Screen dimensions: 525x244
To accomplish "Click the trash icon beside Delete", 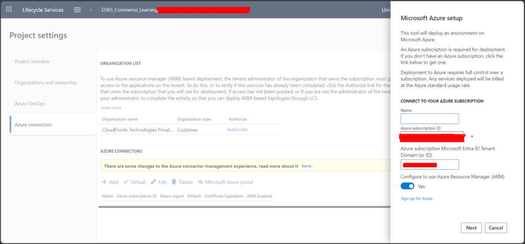I will [174, 182].
